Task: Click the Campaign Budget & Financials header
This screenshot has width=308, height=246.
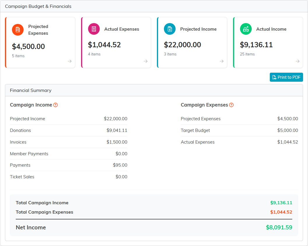Action: [38, 6]
